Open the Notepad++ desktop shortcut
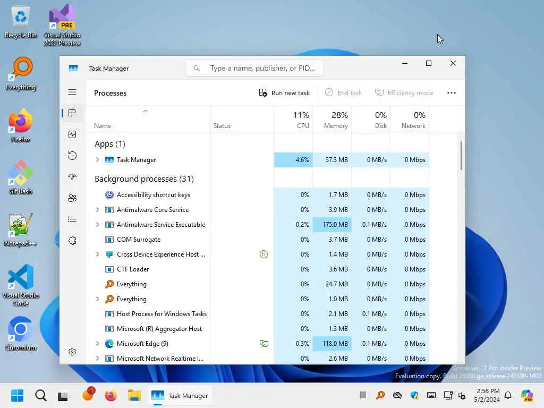544x408 pixels. [21, 229]
